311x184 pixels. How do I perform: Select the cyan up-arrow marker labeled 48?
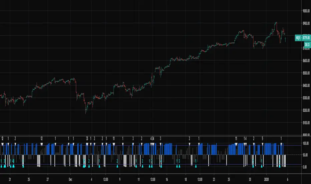(13, 166)
